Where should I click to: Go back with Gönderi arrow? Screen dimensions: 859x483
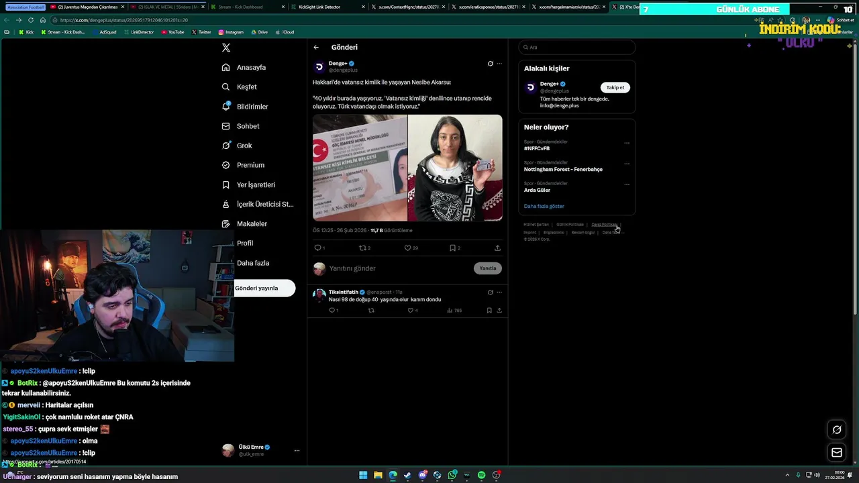(316, 48)
